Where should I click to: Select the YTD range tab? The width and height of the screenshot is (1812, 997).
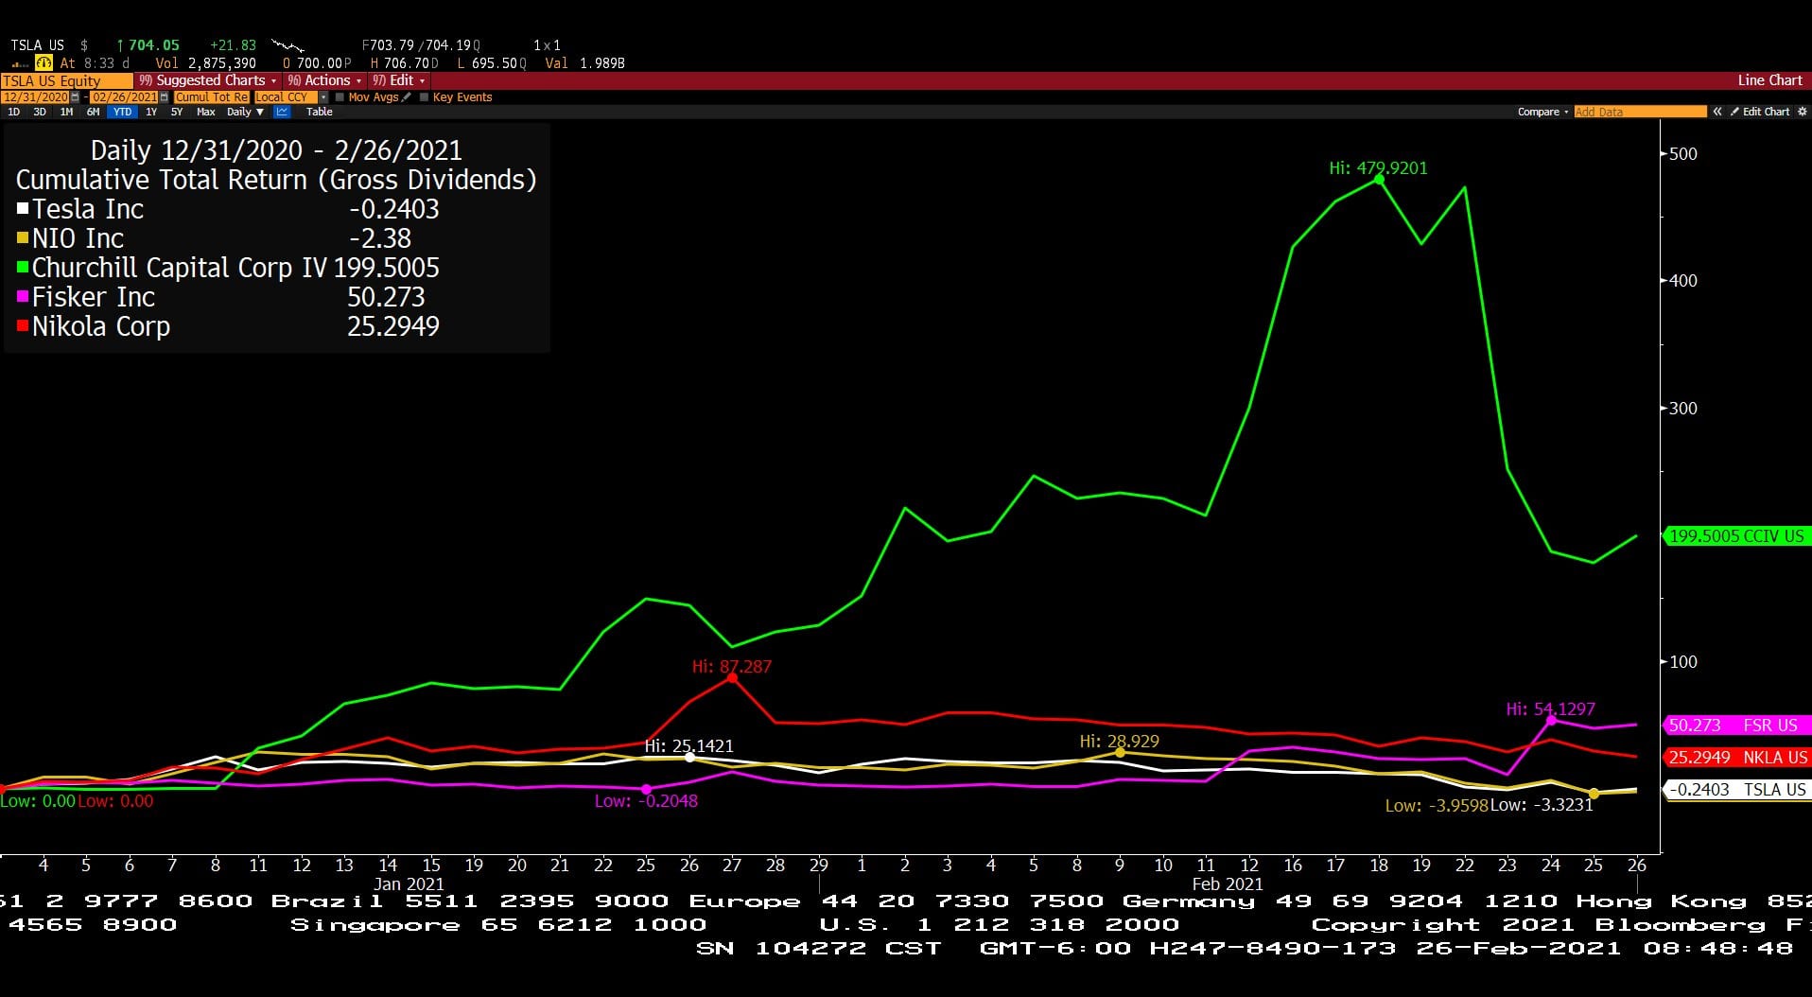coord(122,112)
